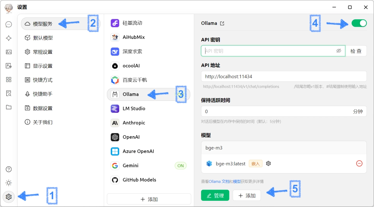
Task: Select the 百度云千帆 provider
Action: 149,80
